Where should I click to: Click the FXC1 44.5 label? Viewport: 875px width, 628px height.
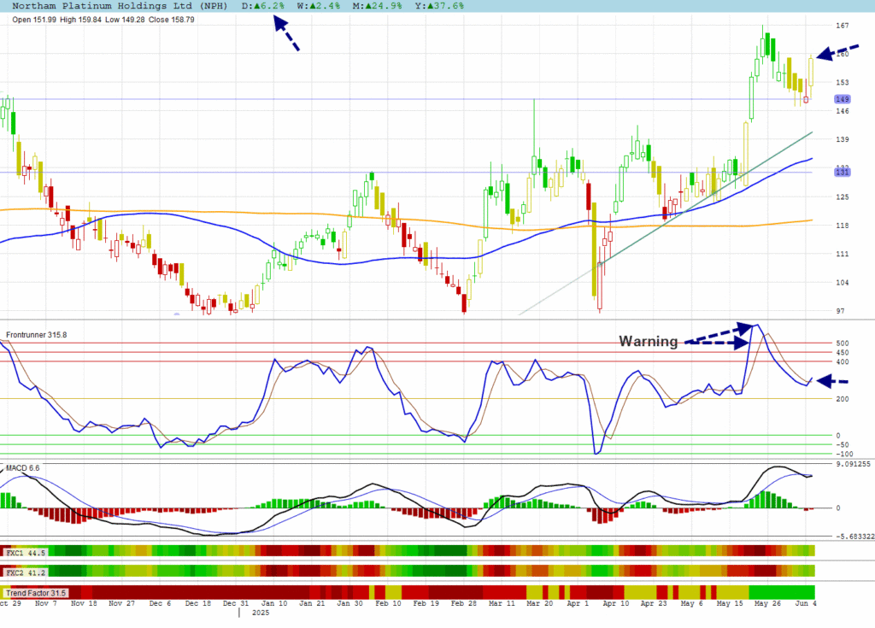(25, 553)
